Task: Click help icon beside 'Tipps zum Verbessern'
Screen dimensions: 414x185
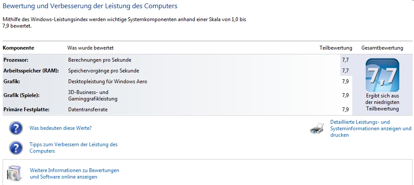Action: point(16,148)
